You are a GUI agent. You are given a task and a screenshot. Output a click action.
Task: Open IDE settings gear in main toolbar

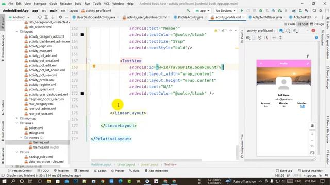click(321, 11)
